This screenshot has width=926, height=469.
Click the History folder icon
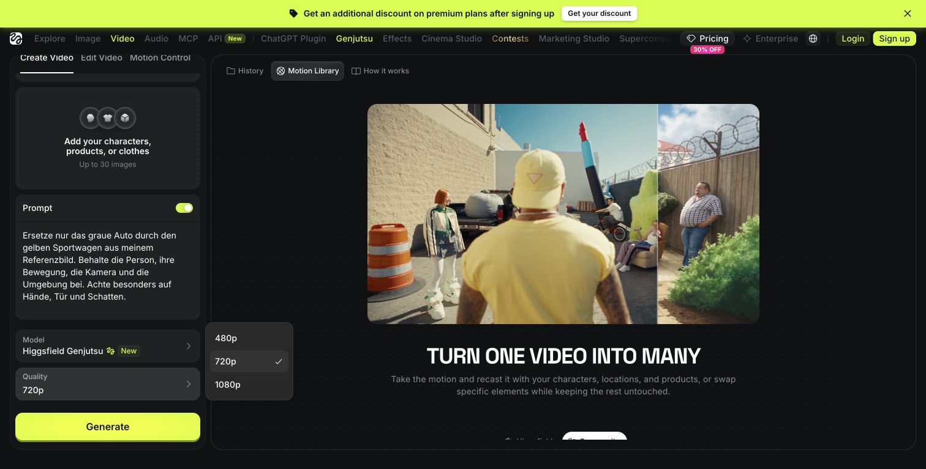[231, 71]
